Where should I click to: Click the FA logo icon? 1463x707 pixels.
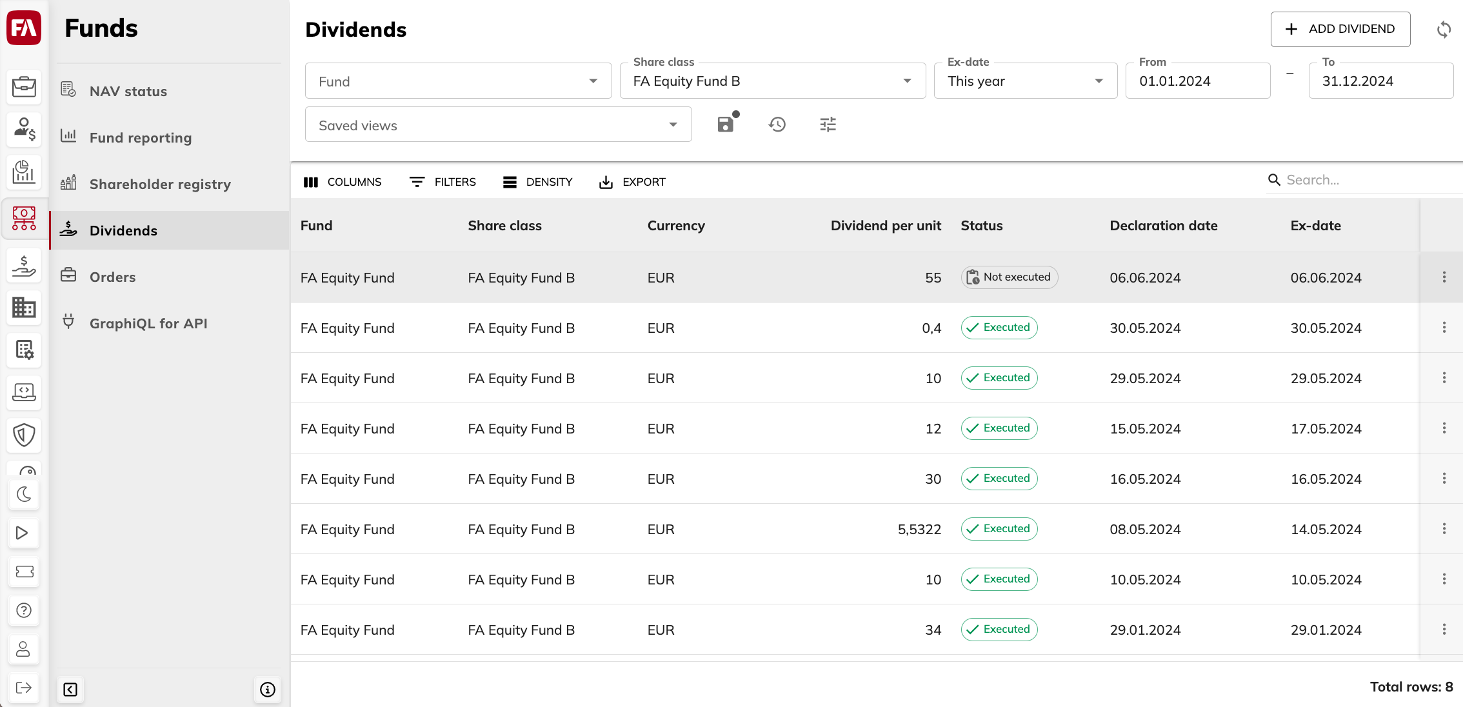click(24, 28)
